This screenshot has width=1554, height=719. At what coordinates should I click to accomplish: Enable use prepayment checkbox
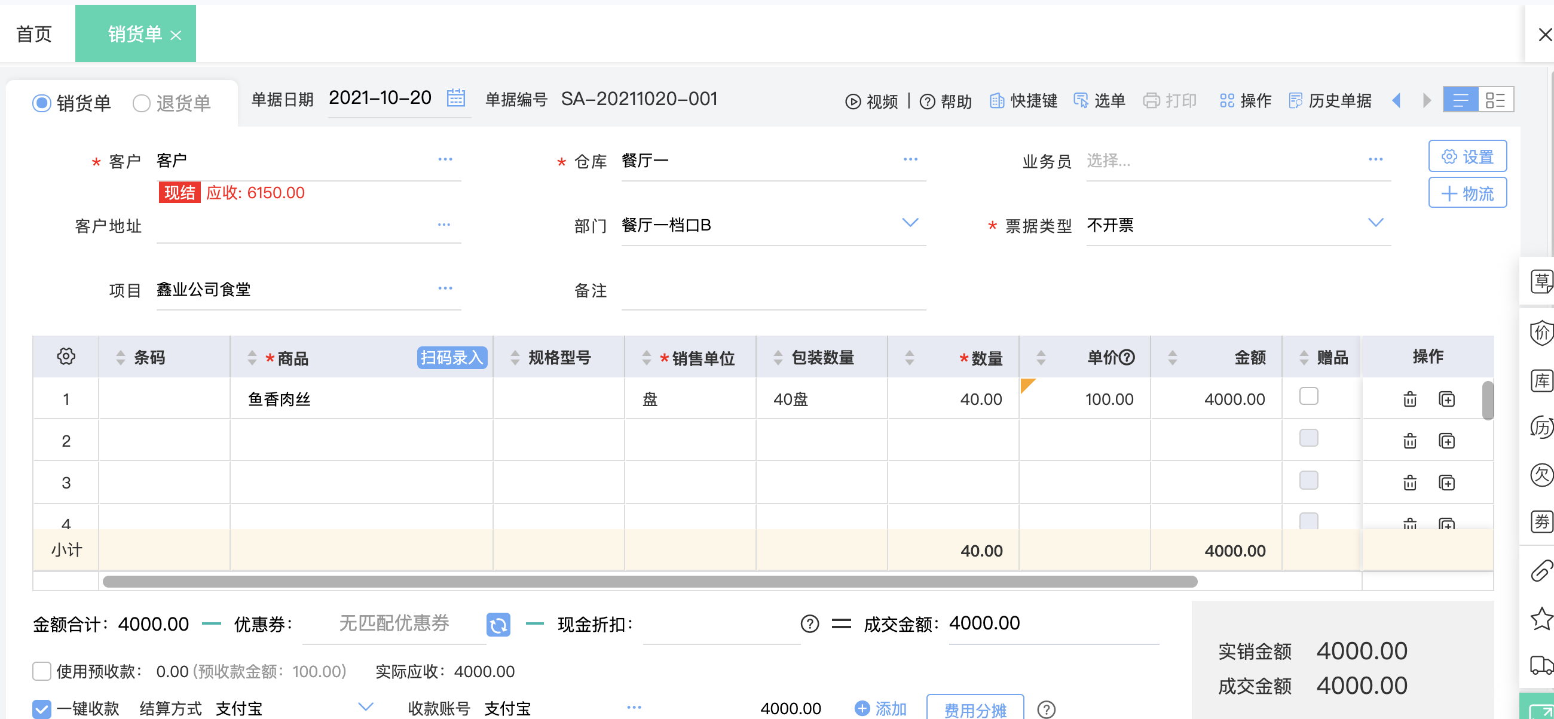[x=41, y=671]
